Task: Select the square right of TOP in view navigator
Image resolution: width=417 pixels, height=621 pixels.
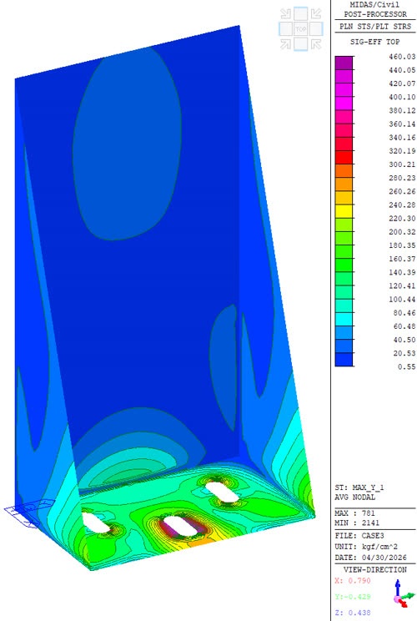Action: click(x=316, y=29)
